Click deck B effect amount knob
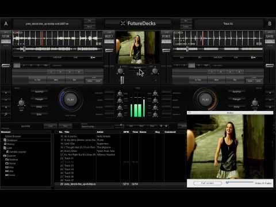This screenshot has height=207, width=276. point(255,103)
